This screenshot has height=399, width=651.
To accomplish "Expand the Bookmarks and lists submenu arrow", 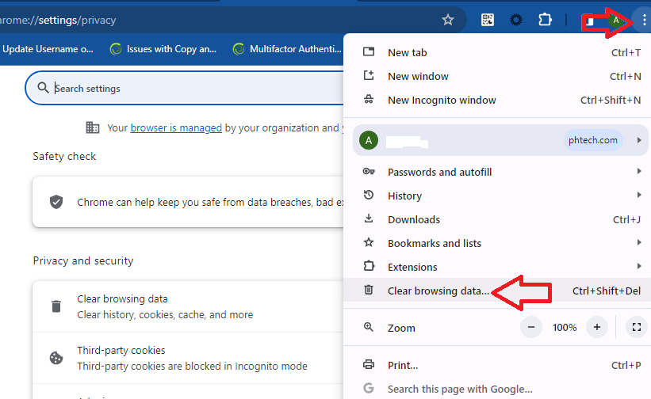I will coord(639,242).
